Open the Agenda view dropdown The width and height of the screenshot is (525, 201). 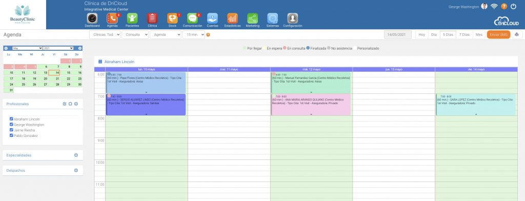[166, 35]
